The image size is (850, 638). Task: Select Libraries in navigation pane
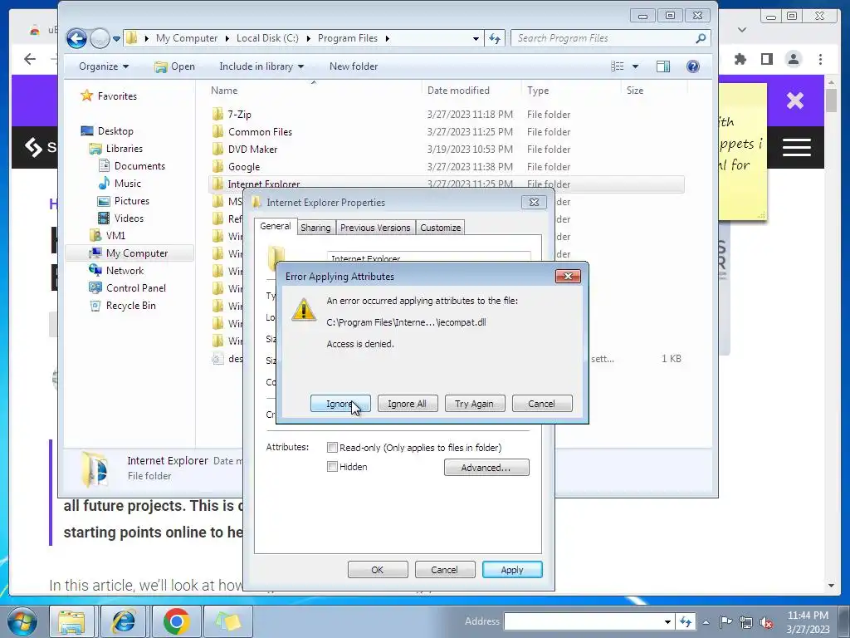click(116, 148)
